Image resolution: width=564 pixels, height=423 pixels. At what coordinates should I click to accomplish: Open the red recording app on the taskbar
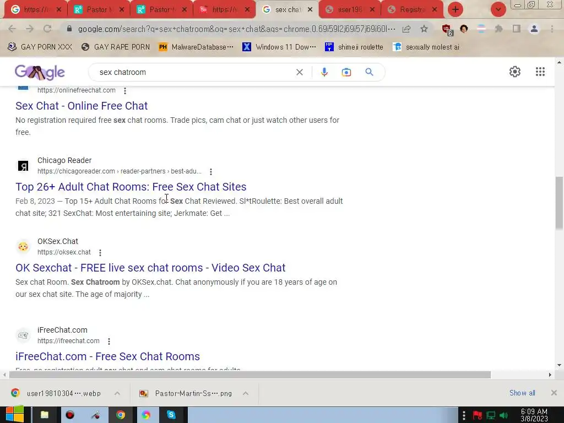[x=70, y=415]
